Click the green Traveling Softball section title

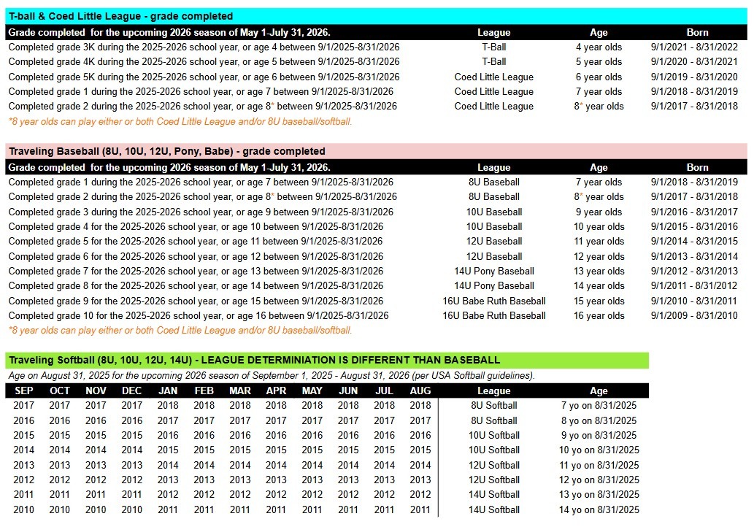point(254,360)
